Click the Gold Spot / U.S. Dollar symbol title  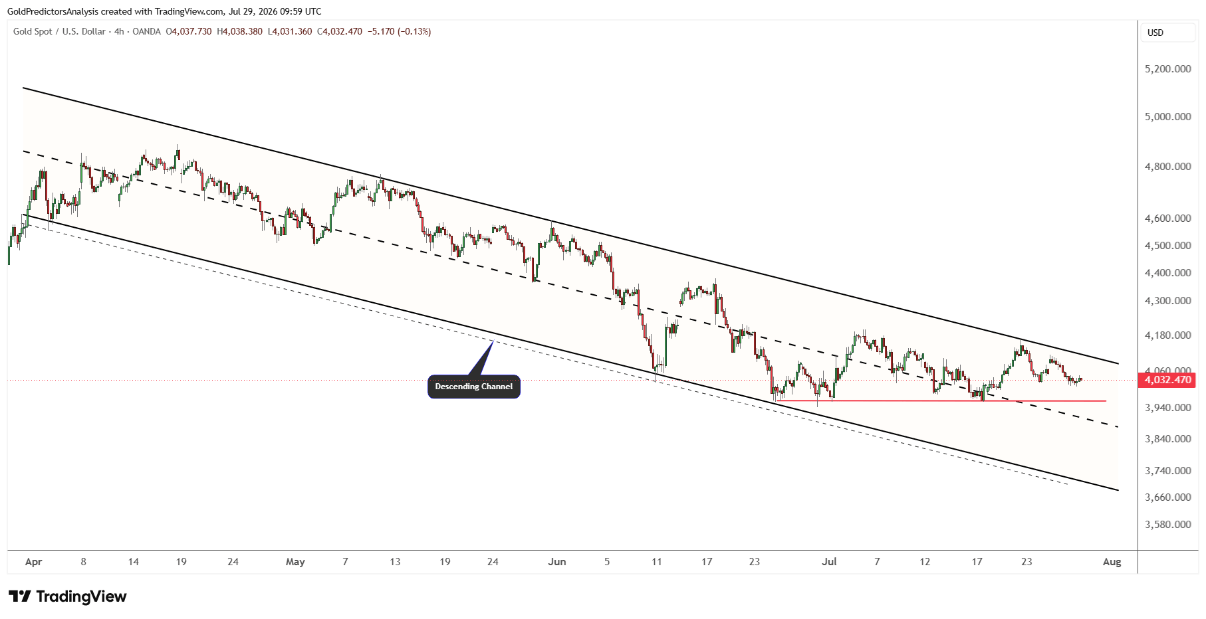(x=59, y=31)
